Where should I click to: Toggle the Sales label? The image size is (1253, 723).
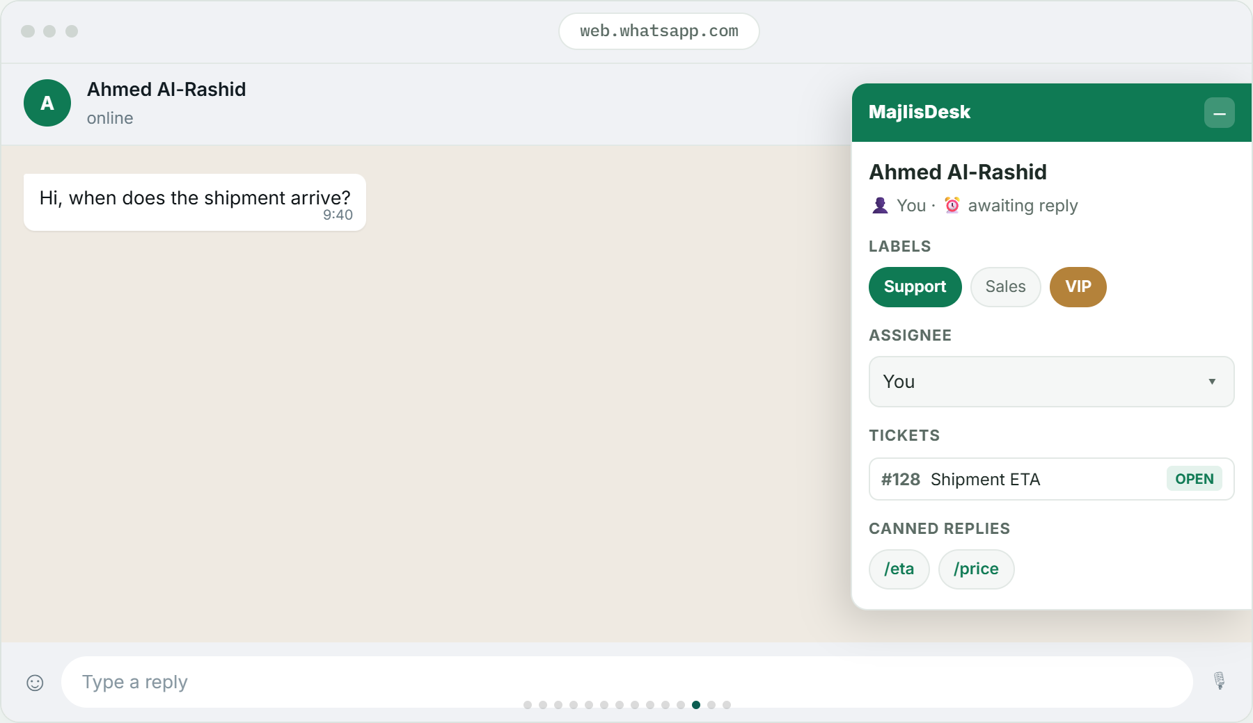(1005, 287)
